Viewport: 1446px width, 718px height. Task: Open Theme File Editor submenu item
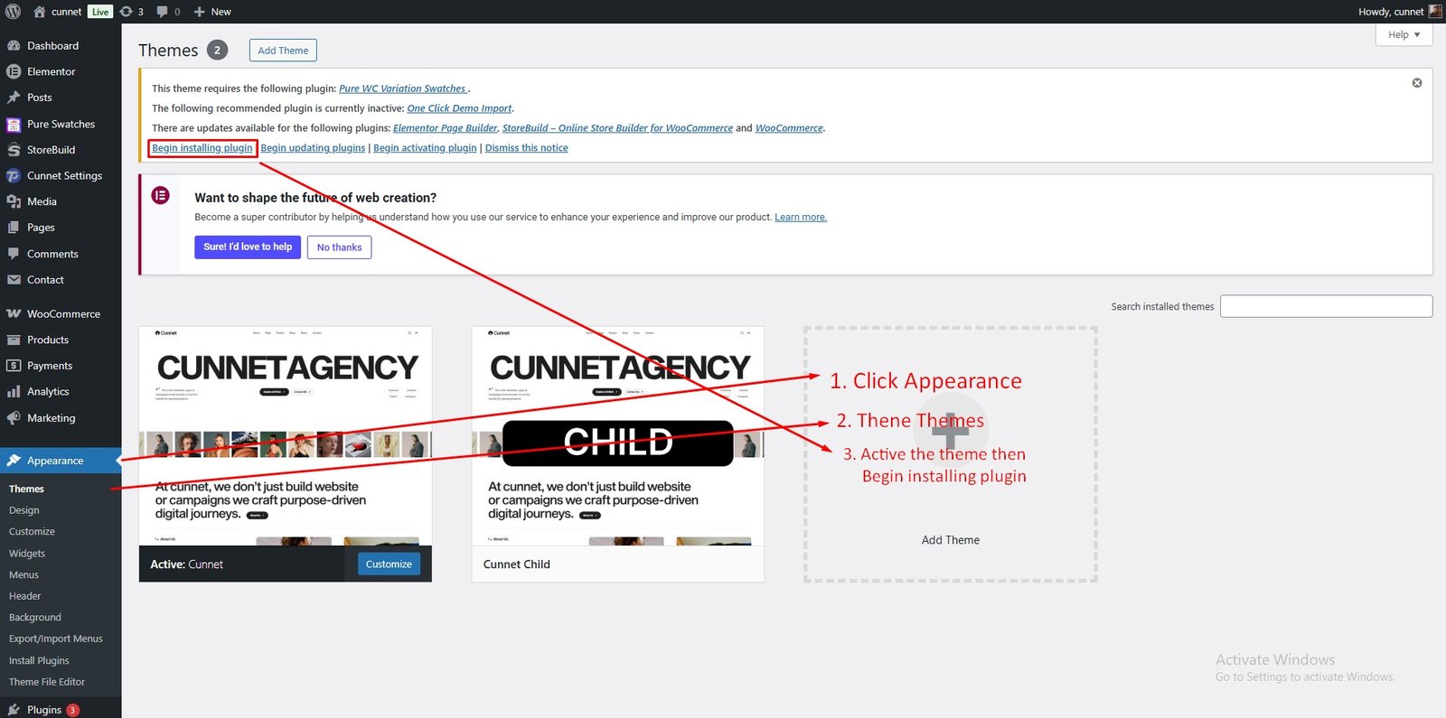click(x=46, y=682)
